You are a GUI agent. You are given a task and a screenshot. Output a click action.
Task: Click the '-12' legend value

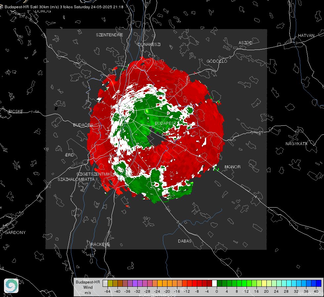pos(187,291)
